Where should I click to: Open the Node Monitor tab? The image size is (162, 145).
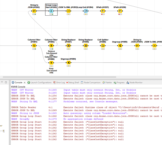134,82
